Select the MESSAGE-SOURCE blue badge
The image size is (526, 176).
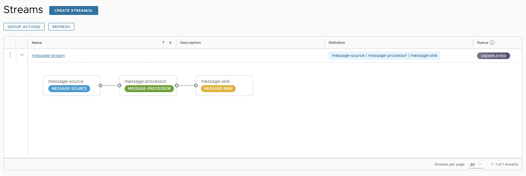(x=69, y=89)
